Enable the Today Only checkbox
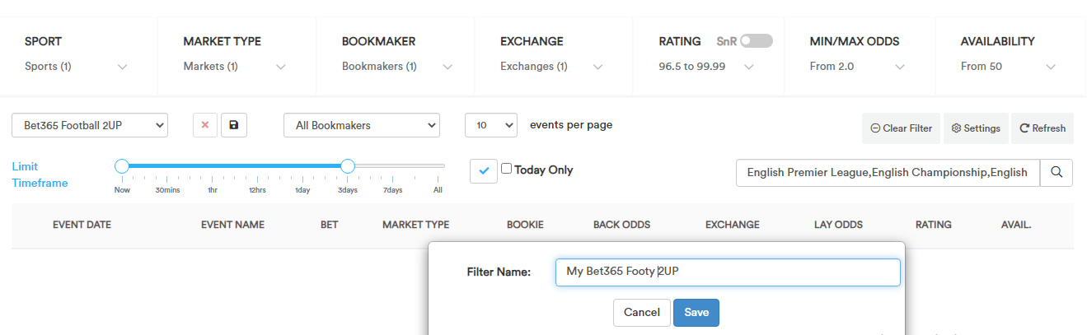Image resolution: width=1087 pixels, height=335 pixels. click(x=507, y=170)
